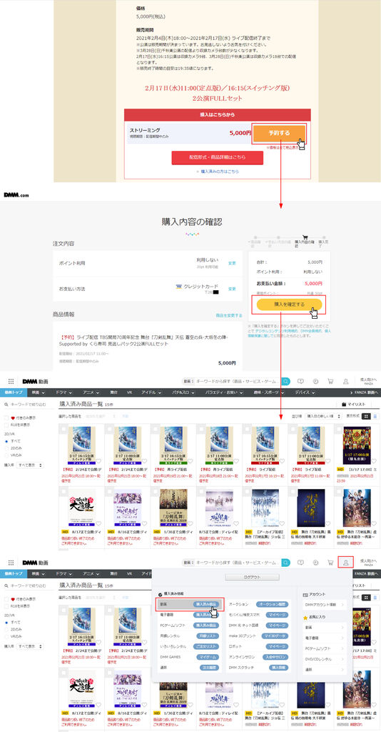381x732 pixels.
Task: Select VRのみ radio button in menu-open view
Action: (x=6, y=635)
